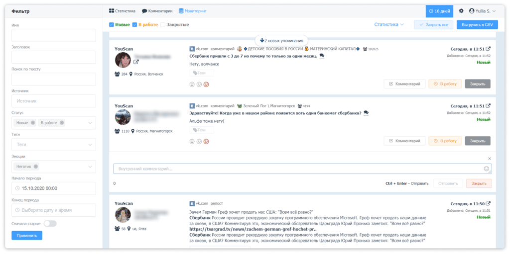The height and width of the screenshot is (254, 510).
Task: Click the thread icon after Сбербанк пришли headline
Action: click(x=322, y=56)
